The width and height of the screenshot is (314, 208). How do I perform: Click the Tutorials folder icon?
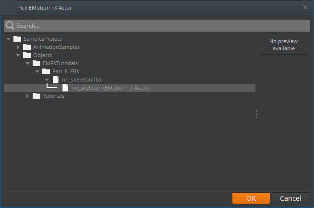(36, 96)
